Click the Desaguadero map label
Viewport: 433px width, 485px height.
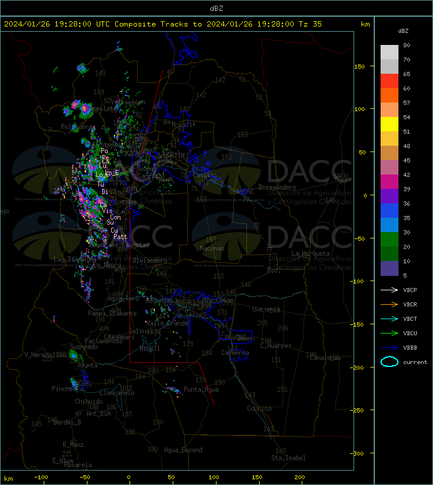tap(277, 187)
